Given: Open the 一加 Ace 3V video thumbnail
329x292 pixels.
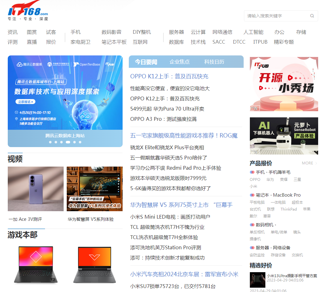Looking at the screenshot, I should click(x=36, y=189).
